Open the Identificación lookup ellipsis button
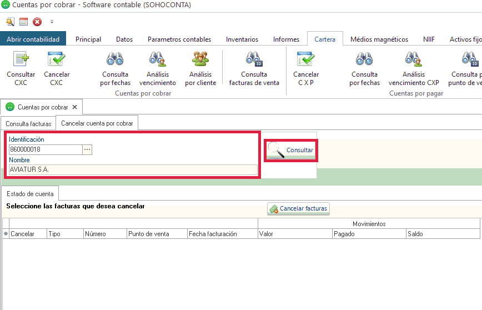Image resolution: width=482 pixels, height=310 pixels. [x=87, y=149]
